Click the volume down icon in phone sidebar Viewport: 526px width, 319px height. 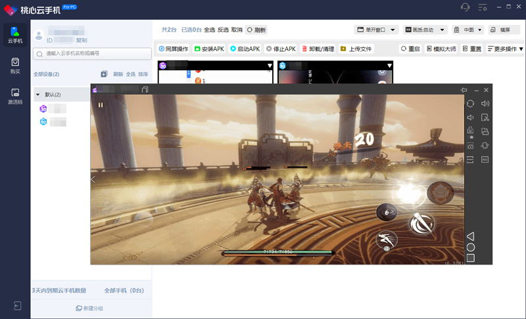tap(470, 117)
